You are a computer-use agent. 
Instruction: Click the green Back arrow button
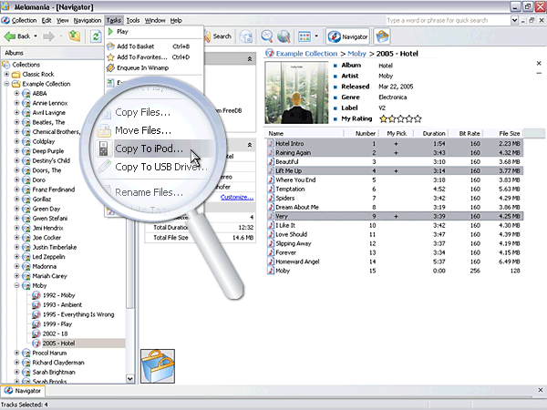(16, 36)
